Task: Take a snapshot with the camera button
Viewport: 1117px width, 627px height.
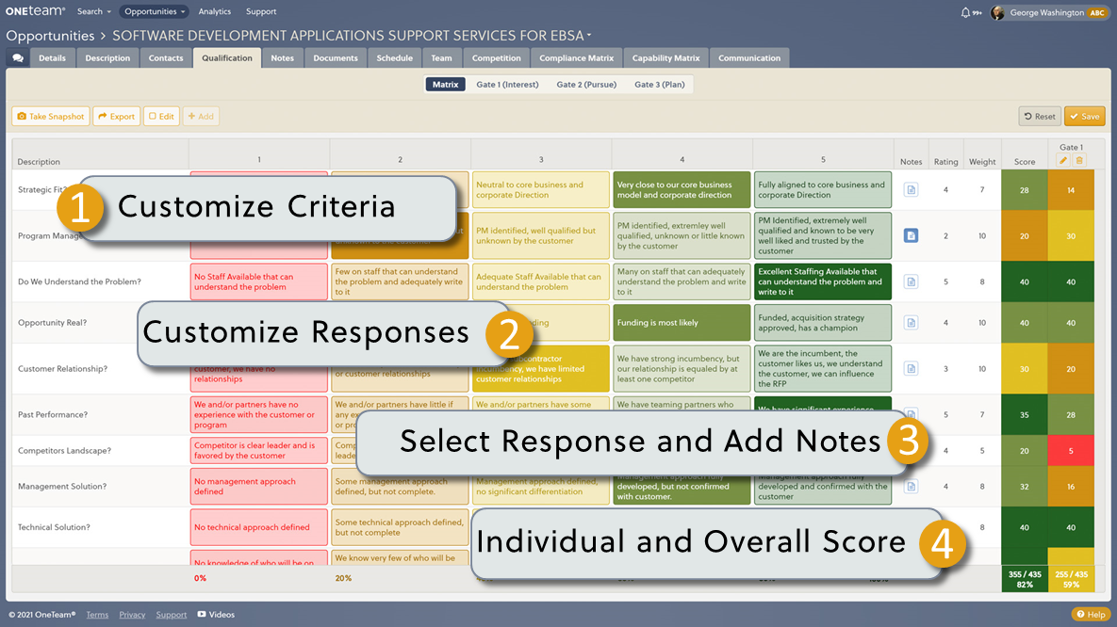Action: tap(51, 116)
